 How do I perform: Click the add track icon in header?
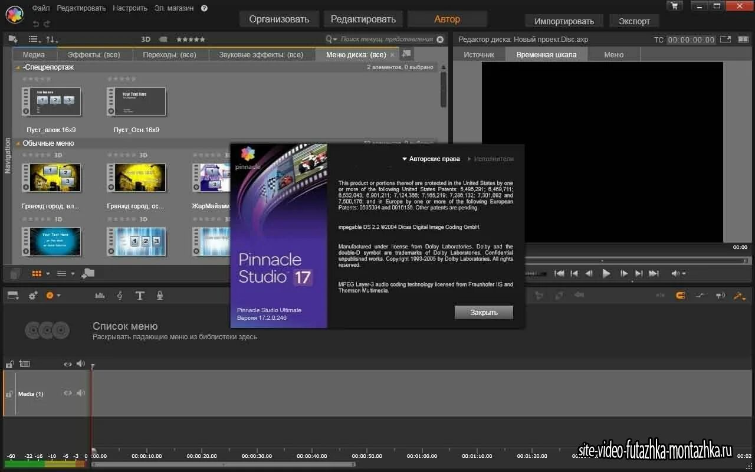click(24, 364)
